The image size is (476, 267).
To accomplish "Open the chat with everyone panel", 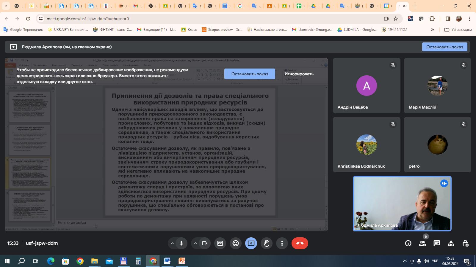I will 436,243.
